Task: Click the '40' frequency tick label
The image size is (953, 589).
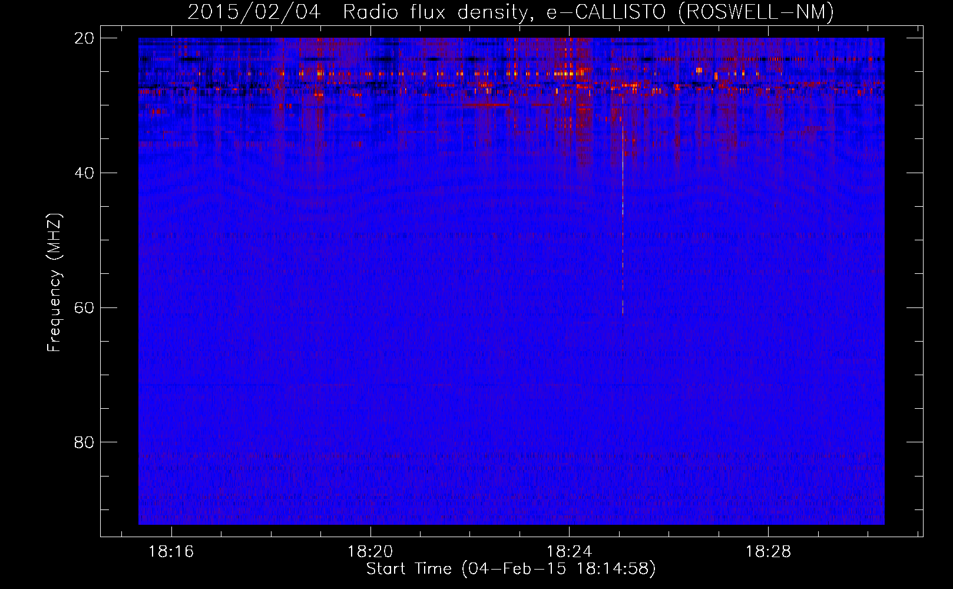Action: (85, 173)
